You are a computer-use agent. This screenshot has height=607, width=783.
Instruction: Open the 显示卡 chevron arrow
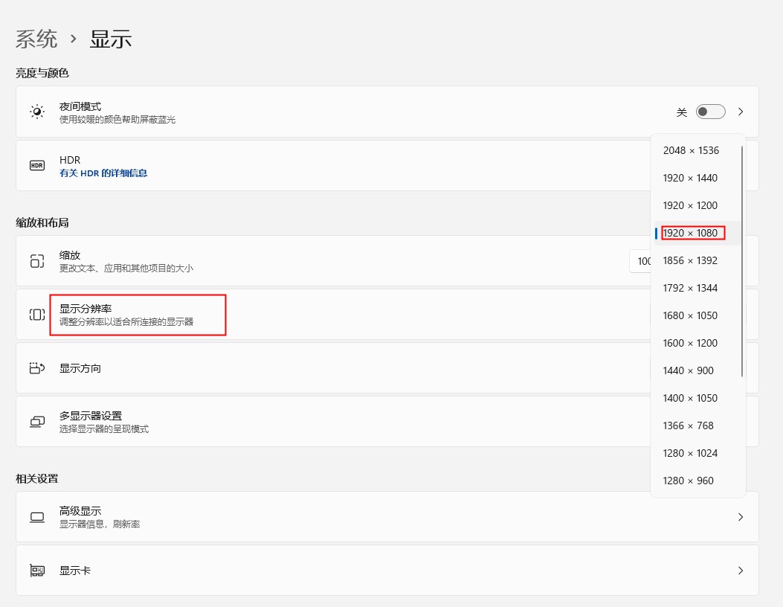coord(741,571)
